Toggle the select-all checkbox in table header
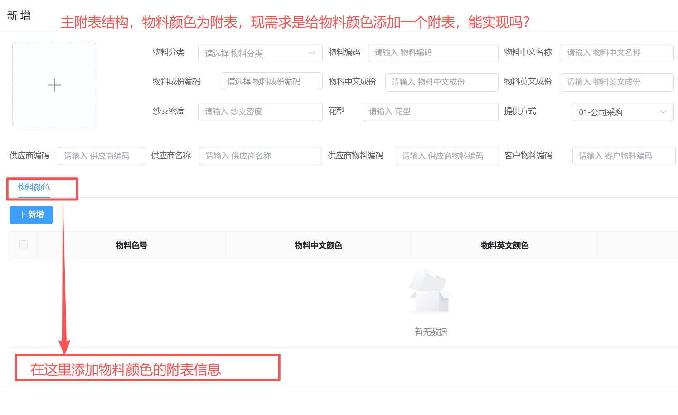Viewport: 678px width, 415px height. [24, 244]
